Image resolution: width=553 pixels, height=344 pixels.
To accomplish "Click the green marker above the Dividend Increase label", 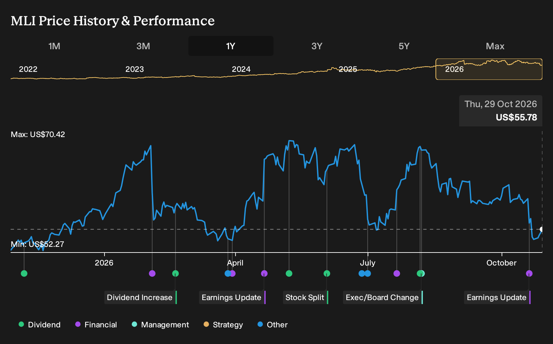I will pyautogui.click(x=175, y=273).
